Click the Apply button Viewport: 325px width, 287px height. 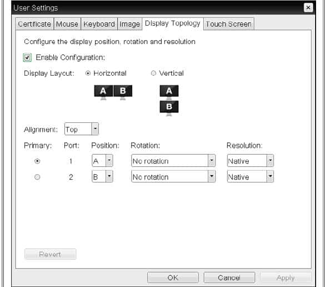pyautogui.click(x=286, y=278)
